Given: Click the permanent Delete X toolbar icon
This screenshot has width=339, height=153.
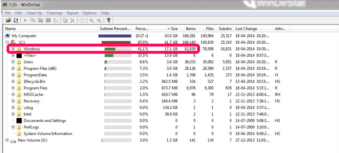Looking at the screenshot, I should click(x=73, y=21).
